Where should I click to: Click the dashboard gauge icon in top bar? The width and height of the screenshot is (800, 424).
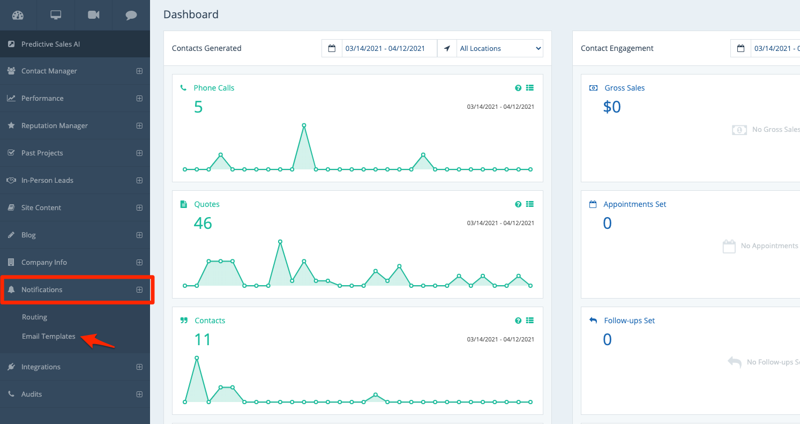pyautogui.click(x=18, y=15)
